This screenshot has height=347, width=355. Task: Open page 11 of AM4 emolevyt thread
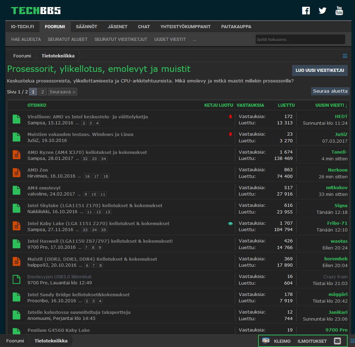[x=103, y=194]
